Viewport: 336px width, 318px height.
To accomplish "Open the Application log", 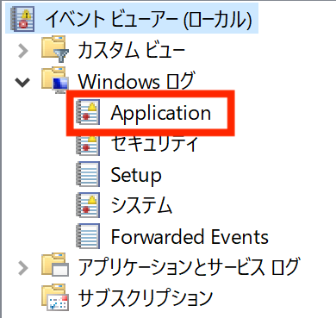I will point(161,113).
